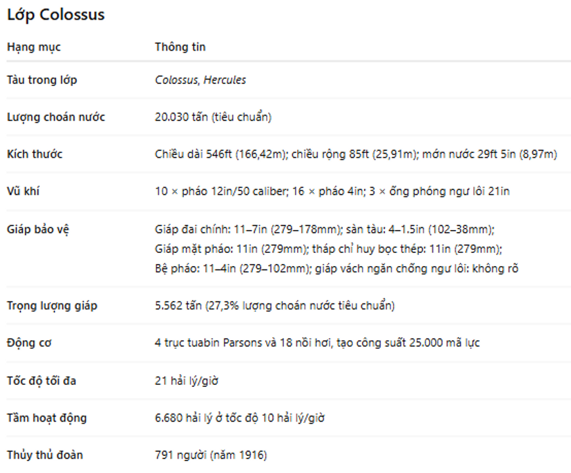Click the "20.030 tấn (tiêu chuẩn)" value
The image size is (571, 473).
point(213,118)
